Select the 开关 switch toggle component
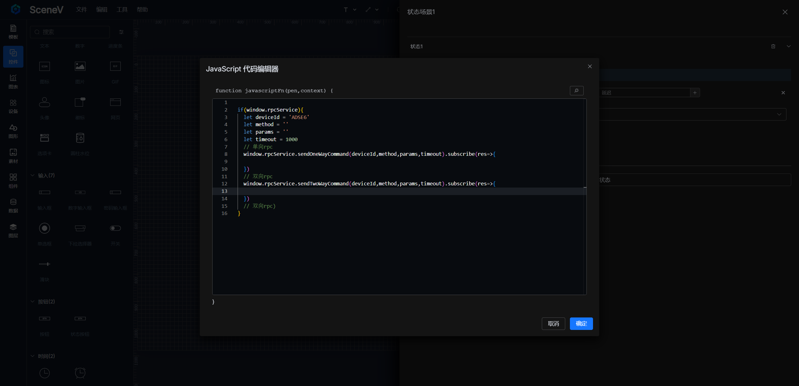 (115, 228)
